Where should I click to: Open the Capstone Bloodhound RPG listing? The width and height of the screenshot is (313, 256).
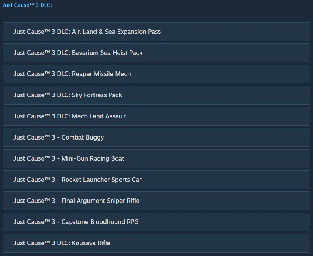coord(76,222)
